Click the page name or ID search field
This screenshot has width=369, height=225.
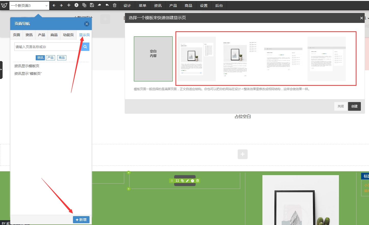(48, 47)
